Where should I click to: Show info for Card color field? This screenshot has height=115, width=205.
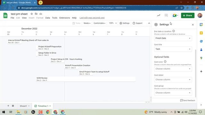tap(165, 62)
